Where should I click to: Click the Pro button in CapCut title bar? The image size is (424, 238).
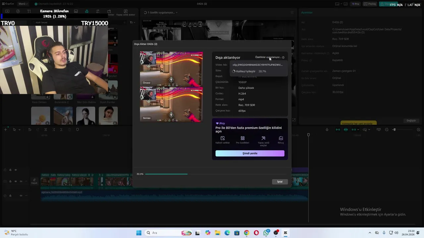[x=356, y=4]
